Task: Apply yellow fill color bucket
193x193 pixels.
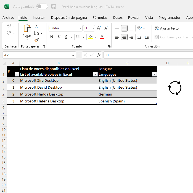Action: pyautogui.click(x=91, y=37)
